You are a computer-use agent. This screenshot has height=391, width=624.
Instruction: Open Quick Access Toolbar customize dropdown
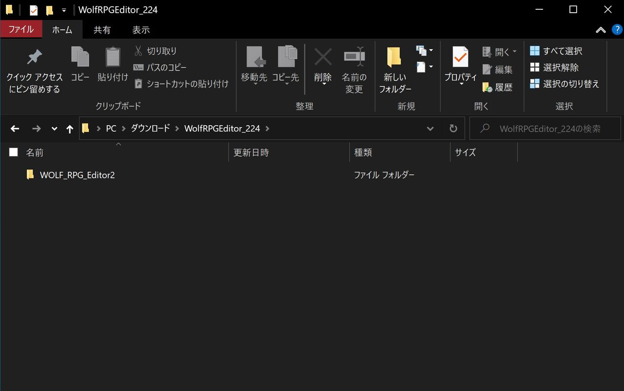tap(64, 10)
